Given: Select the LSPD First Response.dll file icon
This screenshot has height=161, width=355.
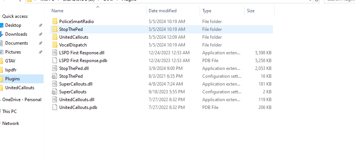Looking at the screenshot, I should pyautogui.click(x=55, y=53).
